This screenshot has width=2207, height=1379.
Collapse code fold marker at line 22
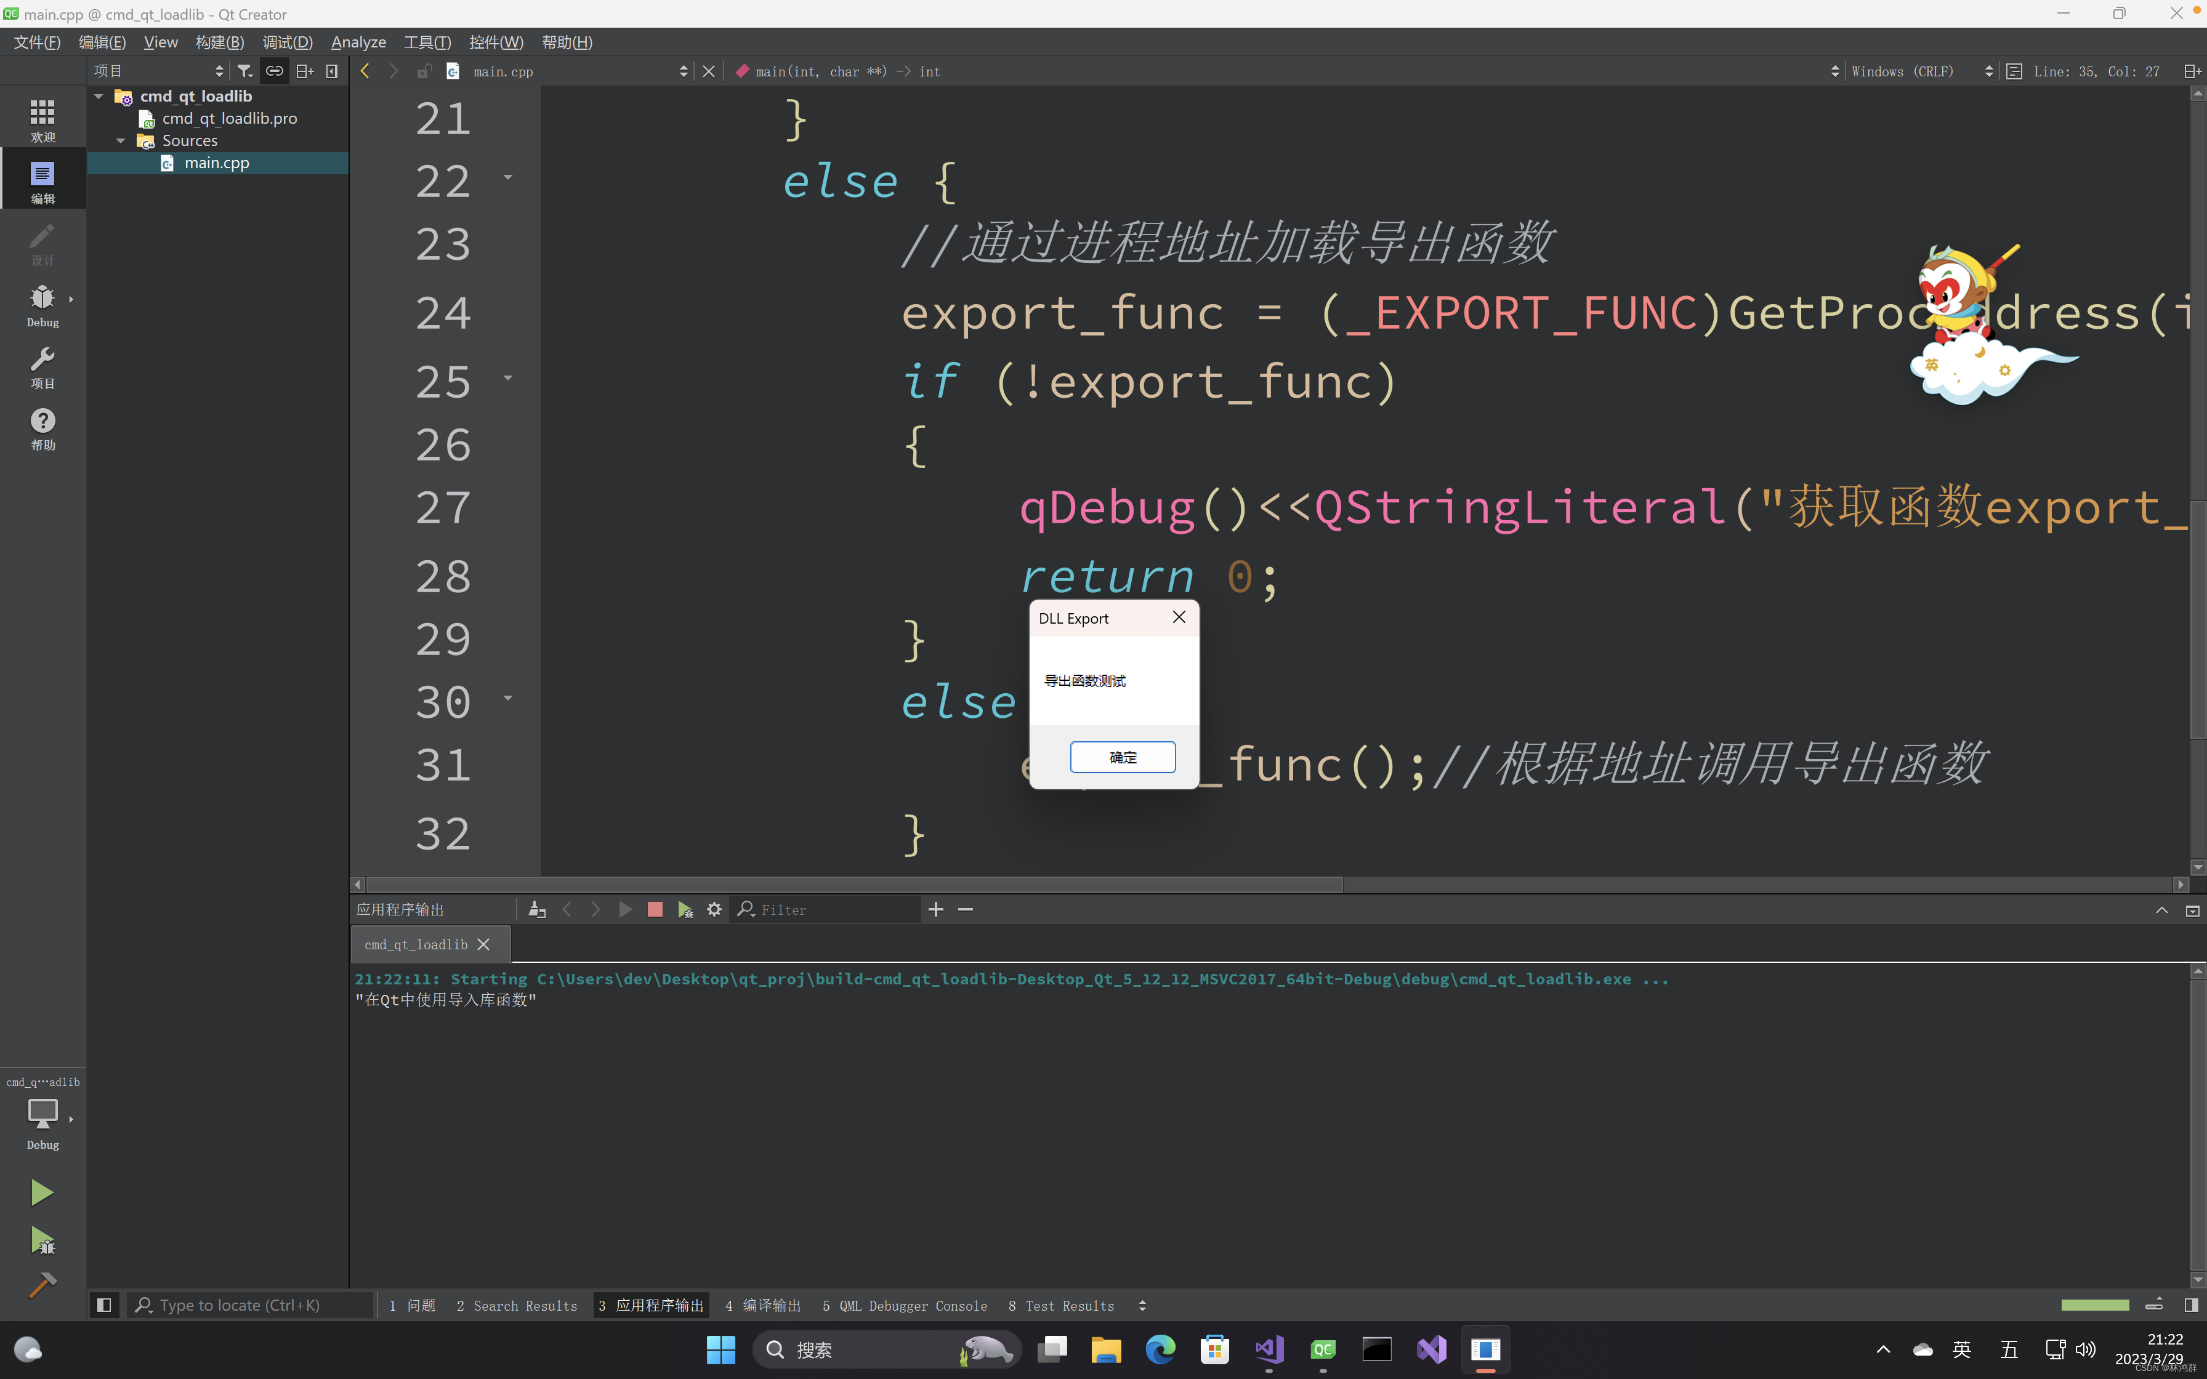[507, 178]
